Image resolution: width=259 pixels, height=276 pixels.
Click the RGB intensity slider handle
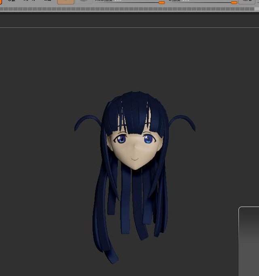point(161,3)
